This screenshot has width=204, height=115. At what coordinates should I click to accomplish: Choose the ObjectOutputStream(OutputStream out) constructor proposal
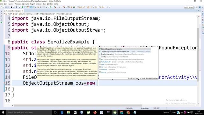125,52
